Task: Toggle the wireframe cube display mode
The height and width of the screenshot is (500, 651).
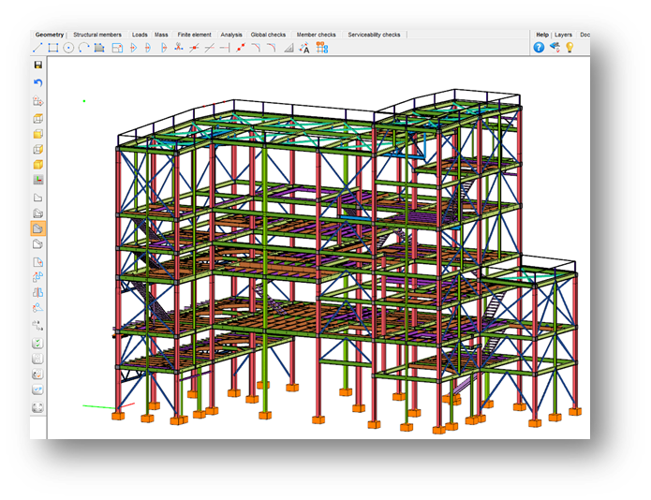Action: pyautogui.click(x=38, y=119)
